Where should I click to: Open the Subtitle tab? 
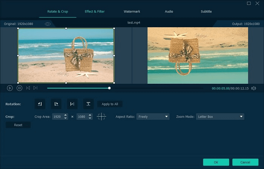pyautogui.click(x=206, y=11)
